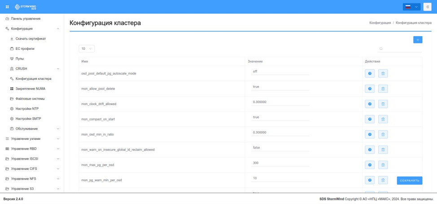Expand Управление RBD menu
Image resolution: width=437 pixels, height=204 pixels.
point(58,149)
